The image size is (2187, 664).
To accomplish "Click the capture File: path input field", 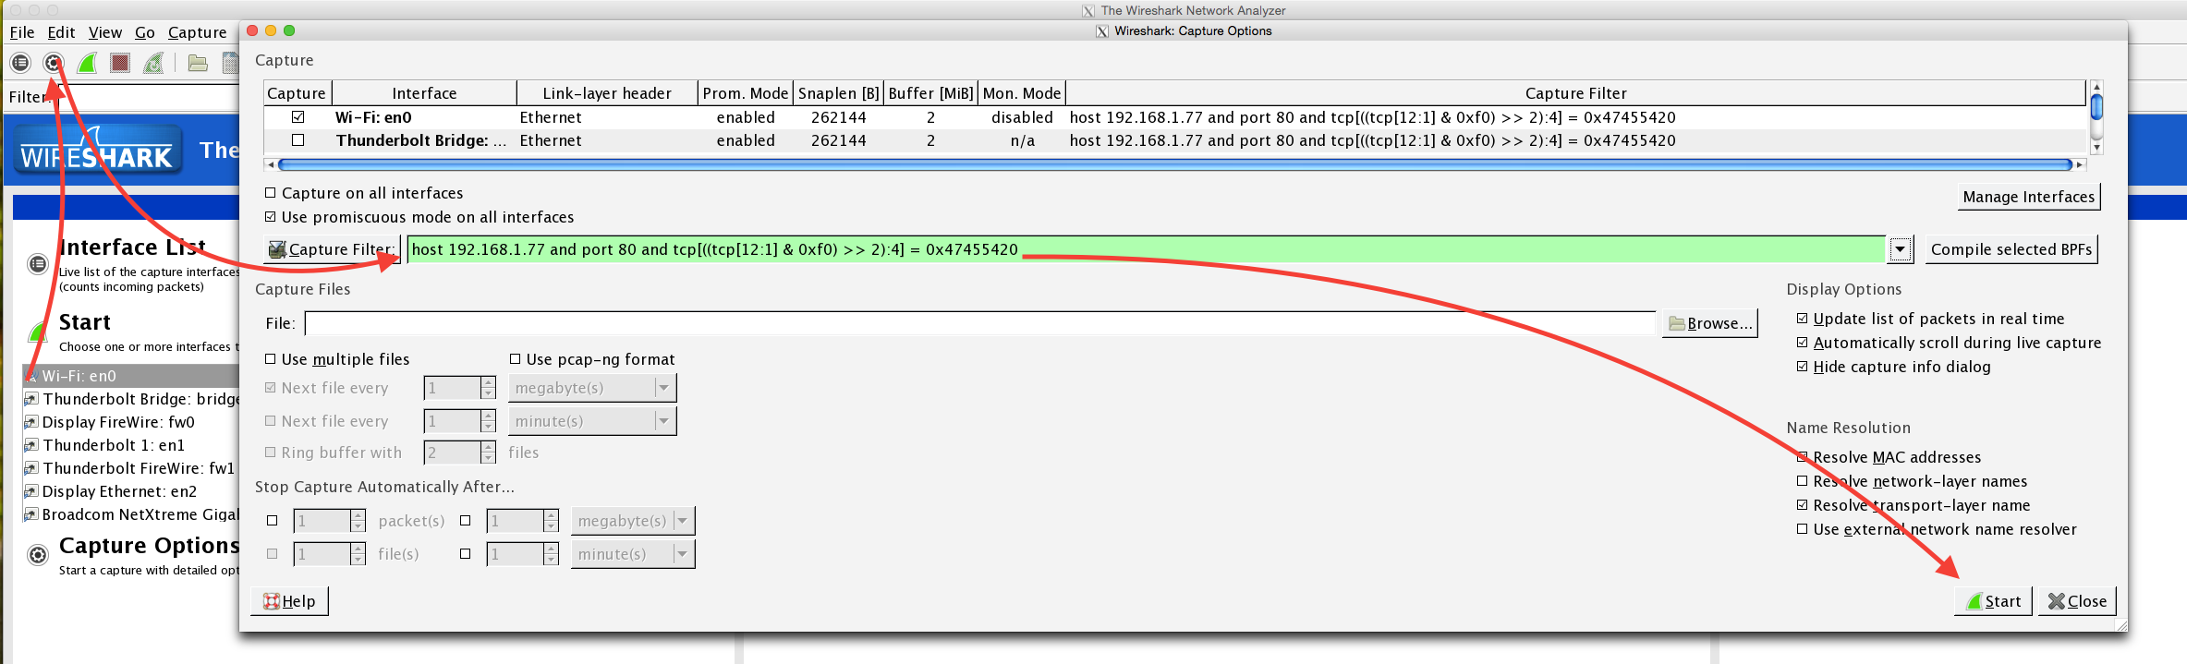I will (x=979, y=323).
